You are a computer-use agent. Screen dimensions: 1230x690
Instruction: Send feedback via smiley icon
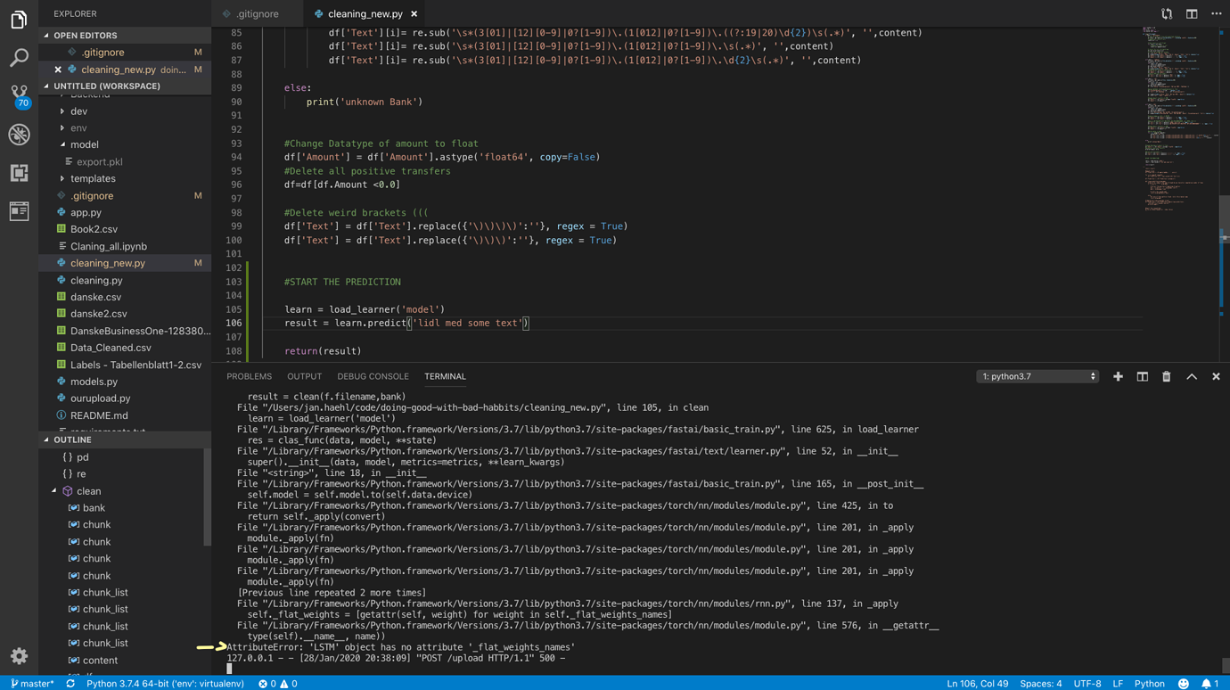tap(1183, 684)
